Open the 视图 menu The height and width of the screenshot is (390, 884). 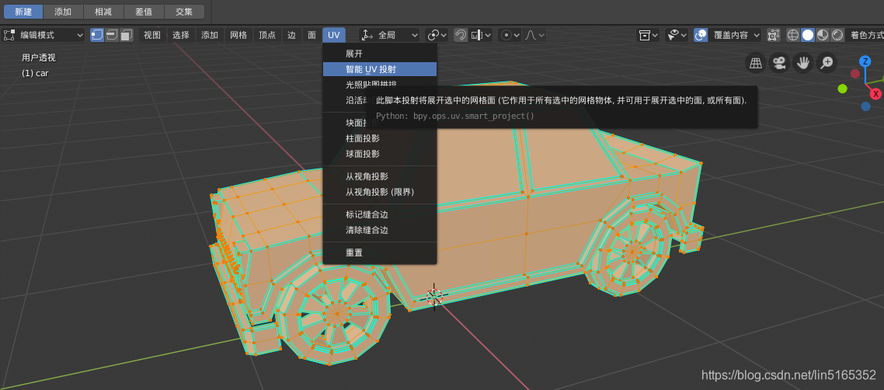tap(152, 35)
